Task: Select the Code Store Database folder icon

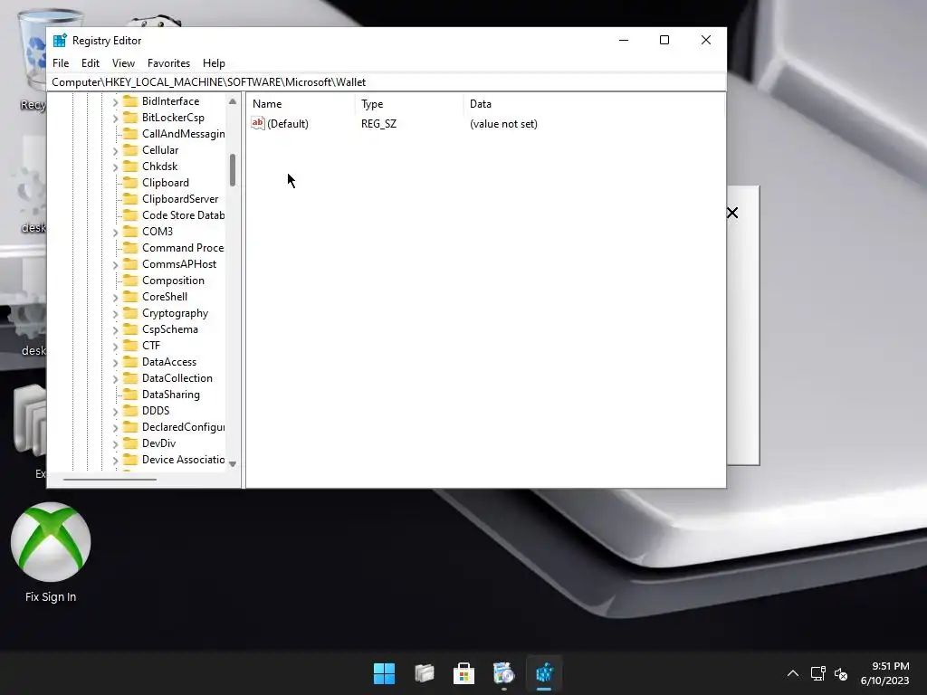Action: point(130,215)
